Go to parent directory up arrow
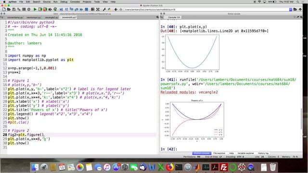Screen dimensions: 308x173 [x=300, y=10]
